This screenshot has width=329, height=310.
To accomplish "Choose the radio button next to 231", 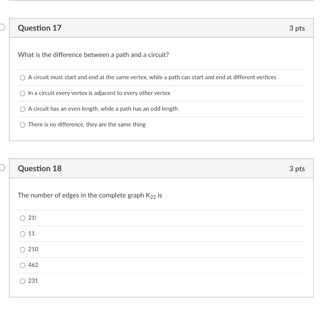I will pos(22,281).
